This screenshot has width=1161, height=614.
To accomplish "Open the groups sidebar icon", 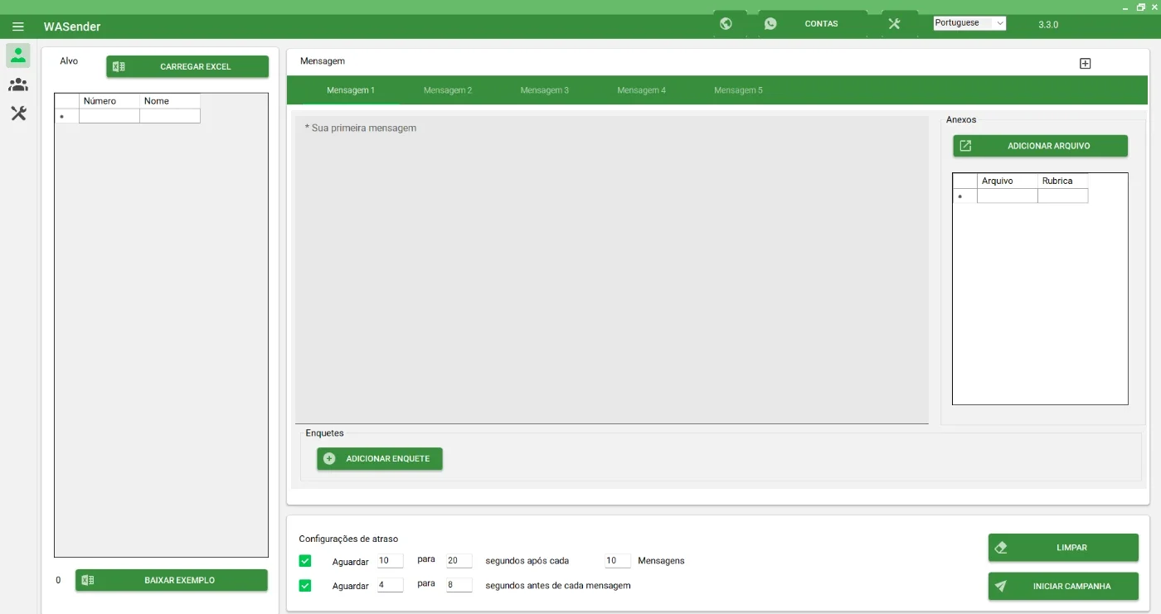I will coord(18,85).
